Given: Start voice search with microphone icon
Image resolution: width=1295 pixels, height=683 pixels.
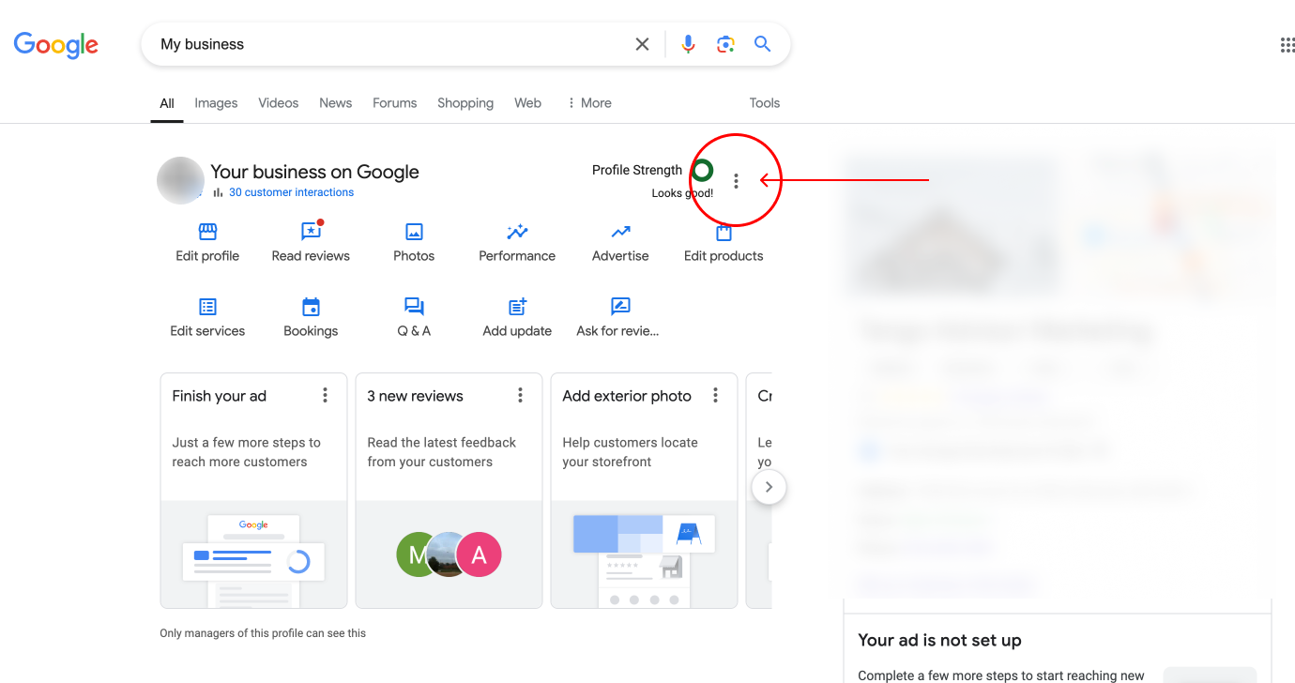Looking at the screenshot, I should pyautogui.click(x=688, y=44).
